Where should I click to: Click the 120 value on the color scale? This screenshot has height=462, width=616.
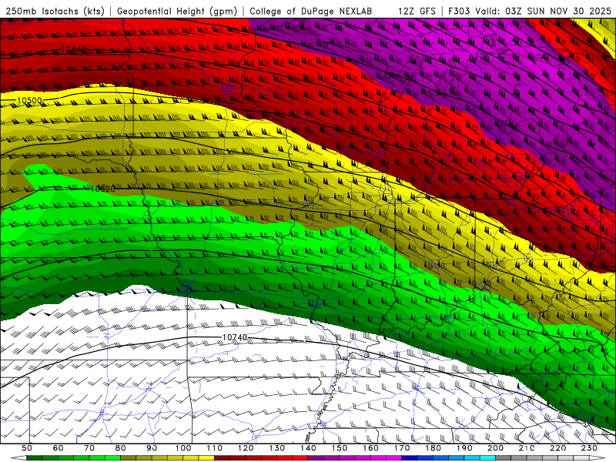pos(246,448)
